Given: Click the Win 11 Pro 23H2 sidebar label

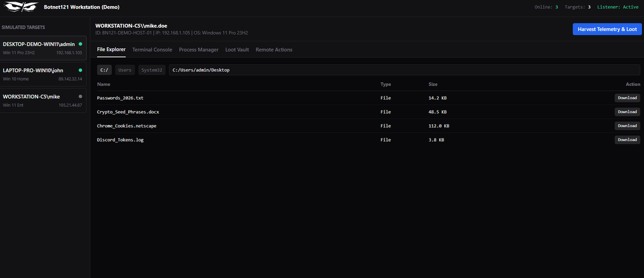Looking at the screenshot, I should (19, 53).
